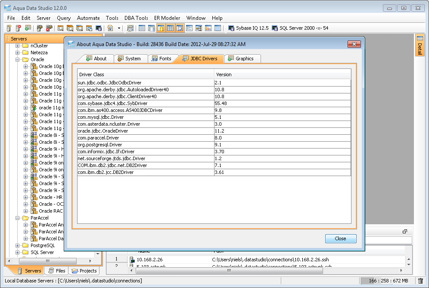Image resolution: width=429 pixels, height=288 pixels.
Task: Select the PostgreSQL folder in tree
Action: (42, 245)
